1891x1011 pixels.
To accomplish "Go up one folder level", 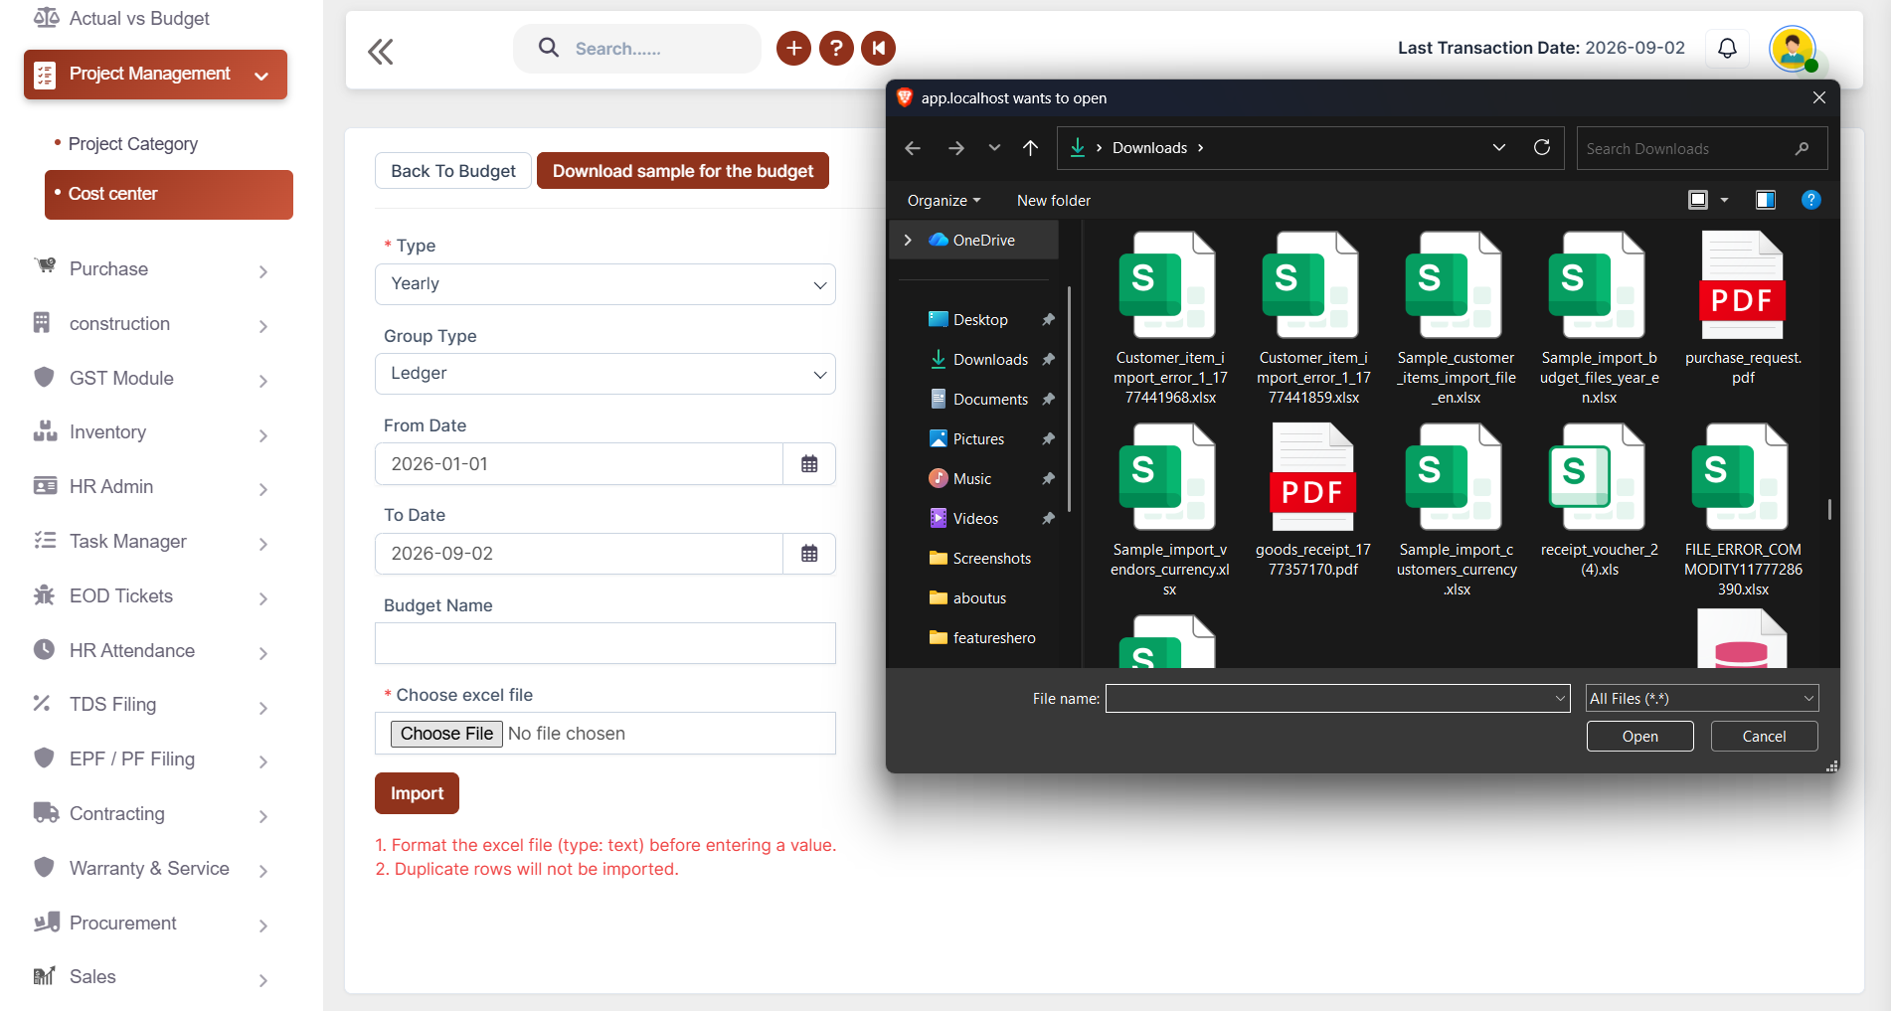I will 1031,148.
